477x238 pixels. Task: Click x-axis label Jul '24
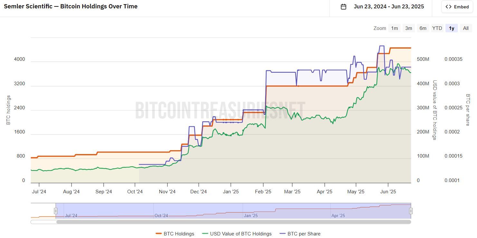39,192
